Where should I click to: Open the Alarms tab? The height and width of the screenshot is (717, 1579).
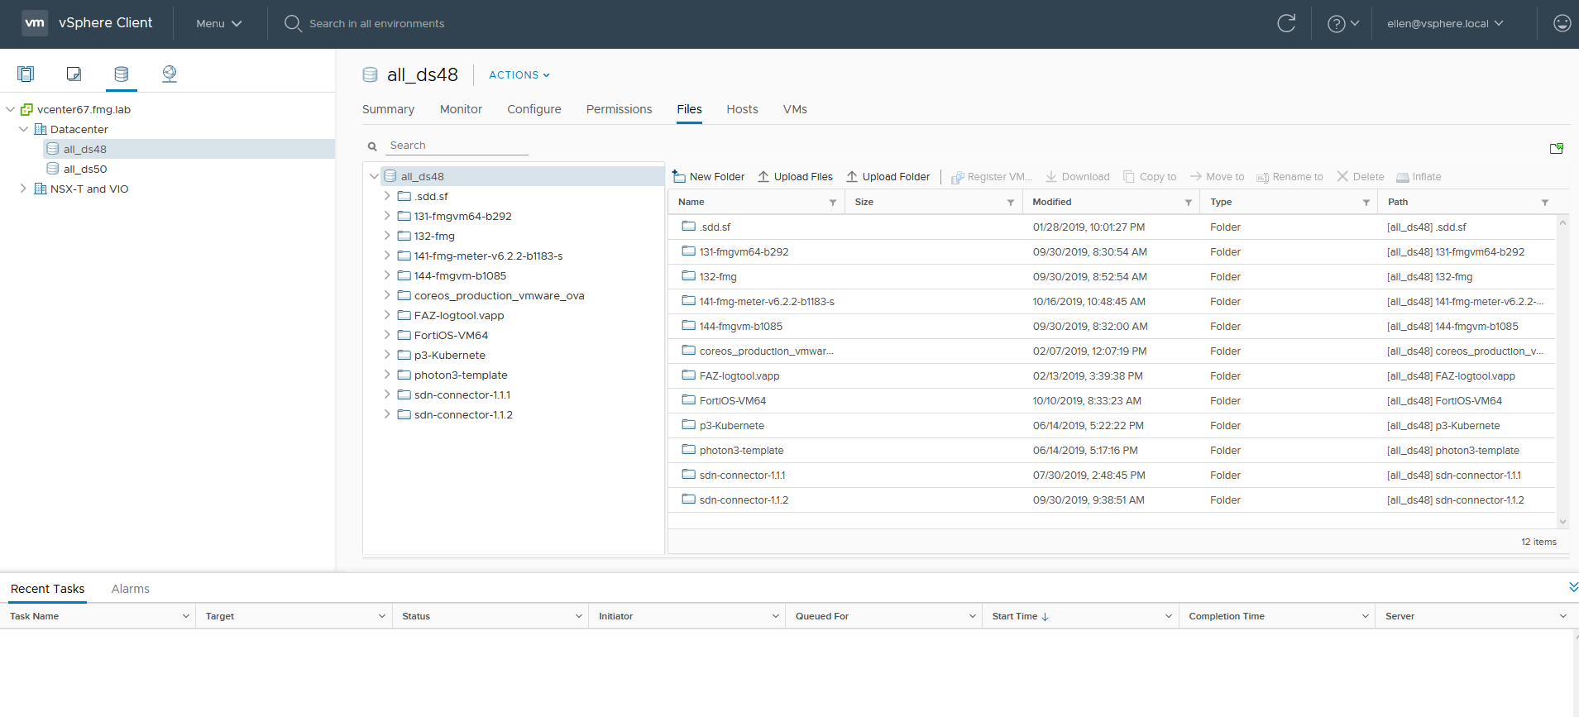[x=131, y=589]
